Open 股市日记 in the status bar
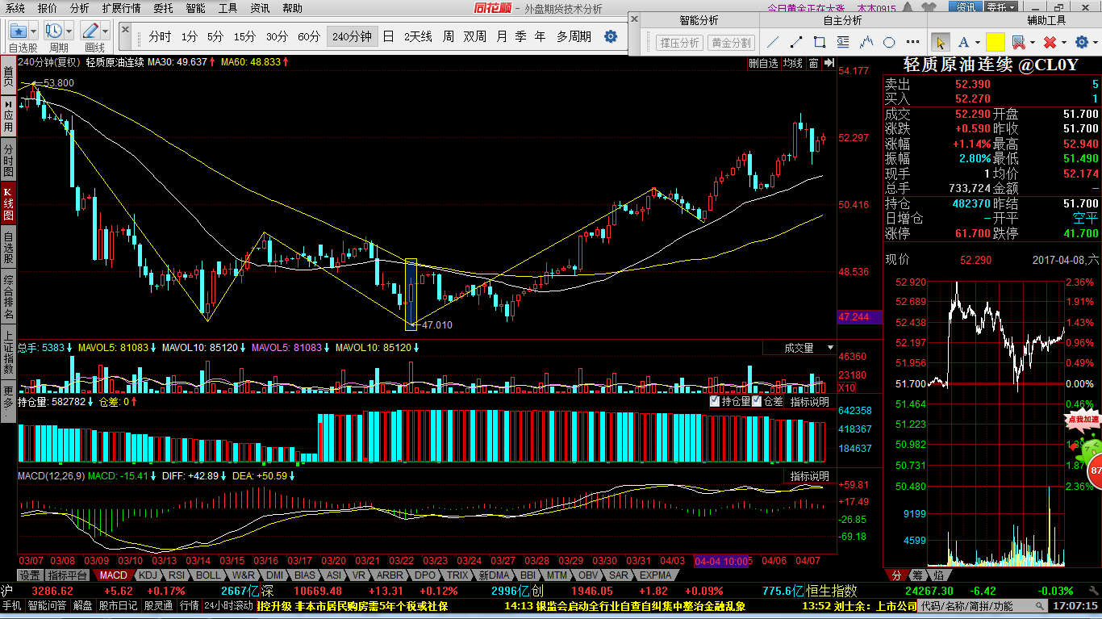The width and height of the screenshot is (1102, 619). (x=118, y=605)
